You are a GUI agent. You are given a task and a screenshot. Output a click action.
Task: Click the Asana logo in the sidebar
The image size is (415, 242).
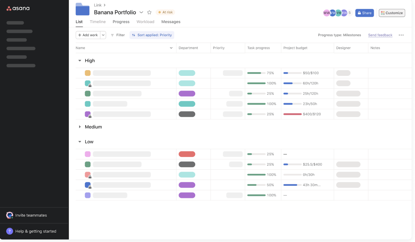pyautogui.click(x=18, y=8)
